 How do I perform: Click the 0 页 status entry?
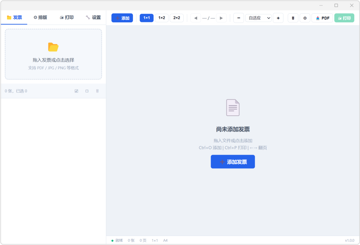click(143, 240)
